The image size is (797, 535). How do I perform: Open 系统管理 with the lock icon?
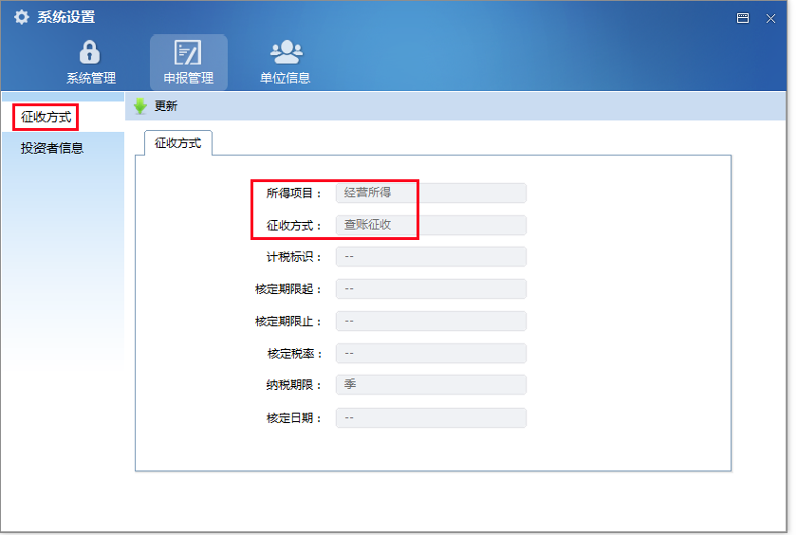pos(90,52)
